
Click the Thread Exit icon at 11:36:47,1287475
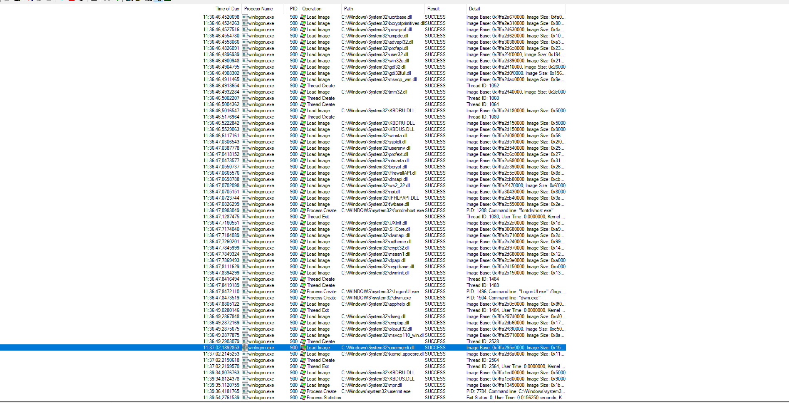pos(303,217)
